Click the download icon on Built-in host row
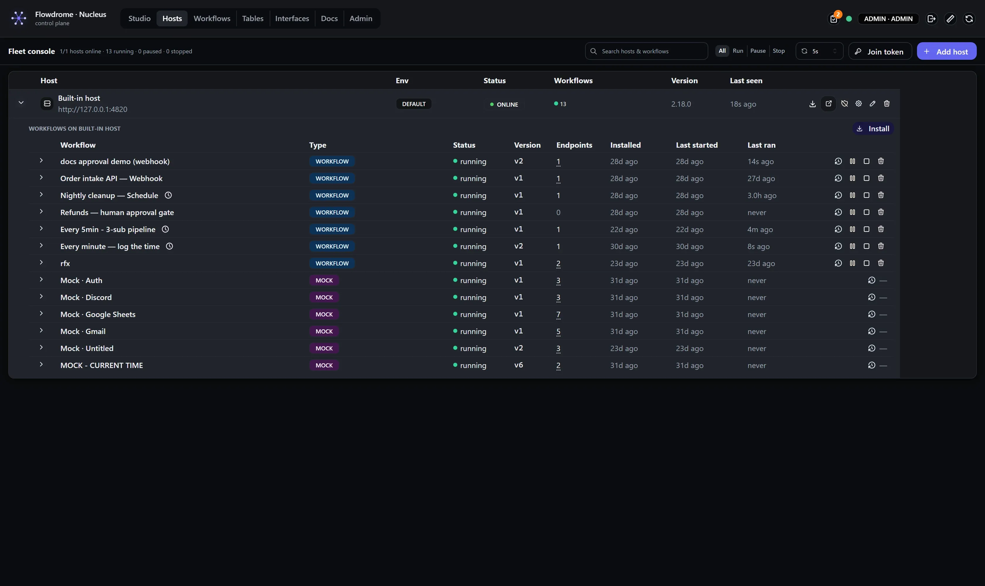 (x=812, y=104)
